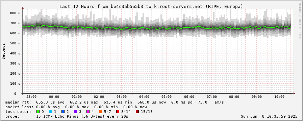The image size is (303, 121).
Task: Select the magenta loss color 4 swatch
Action: pyautogui.click(x=88, y=112)
